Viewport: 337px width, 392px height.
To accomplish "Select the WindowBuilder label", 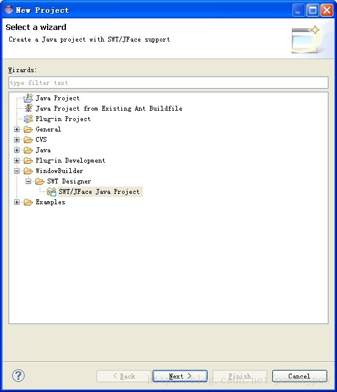I will pos(59,171).
